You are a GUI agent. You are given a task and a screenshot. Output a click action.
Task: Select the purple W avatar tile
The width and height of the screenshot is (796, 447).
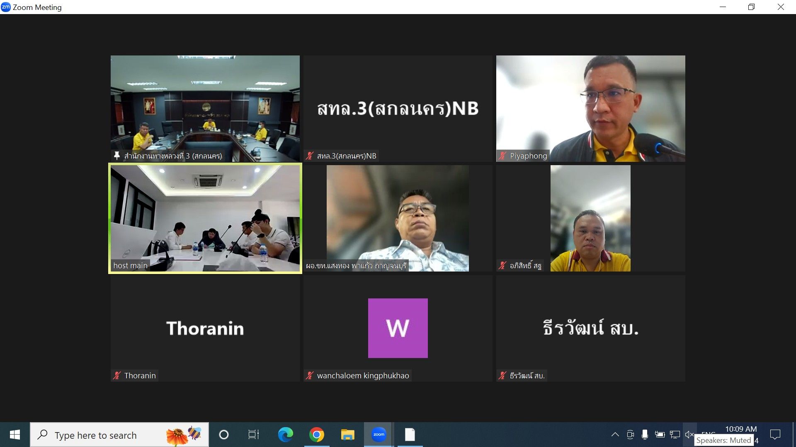pos(398,328)
